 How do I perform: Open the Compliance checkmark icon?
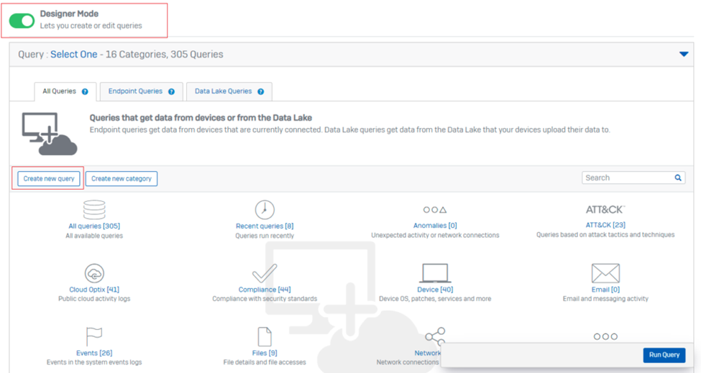pos(265,273)
